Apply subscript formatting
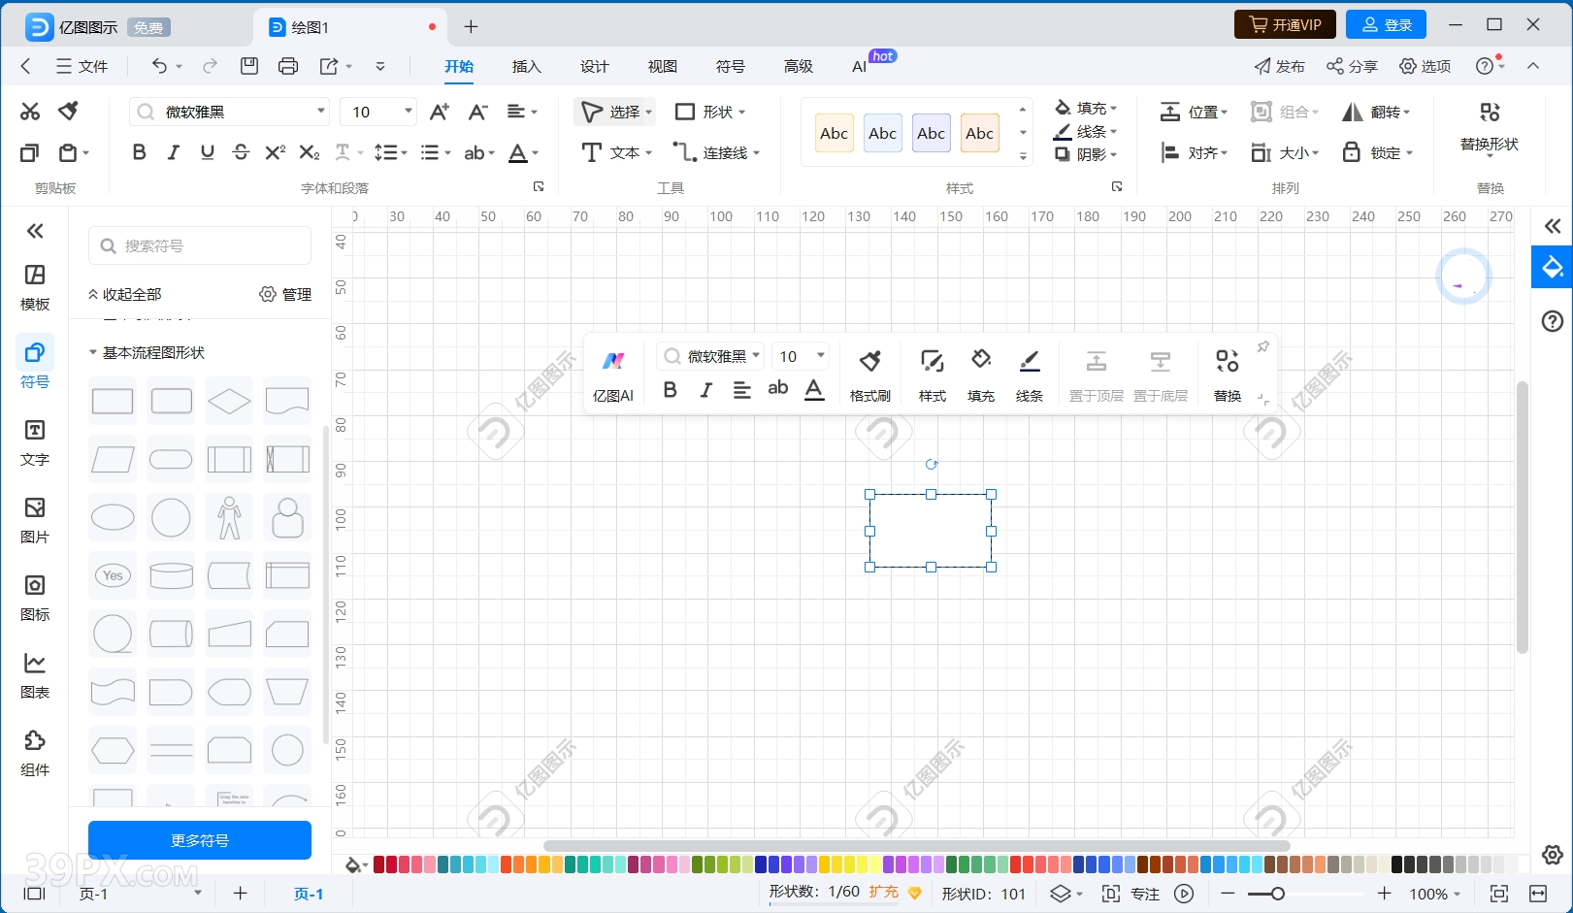The width and height of the screenshot is (1573, 913). point(309,152)
